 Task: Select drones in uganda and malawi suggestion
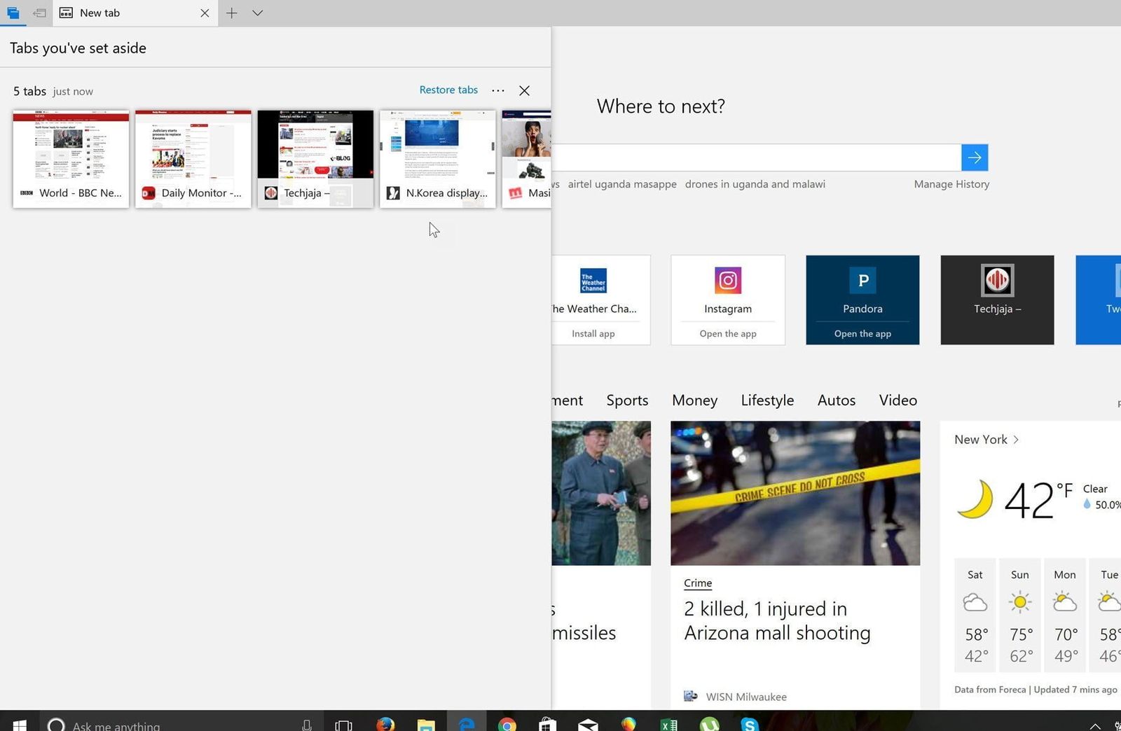(755, 184)
